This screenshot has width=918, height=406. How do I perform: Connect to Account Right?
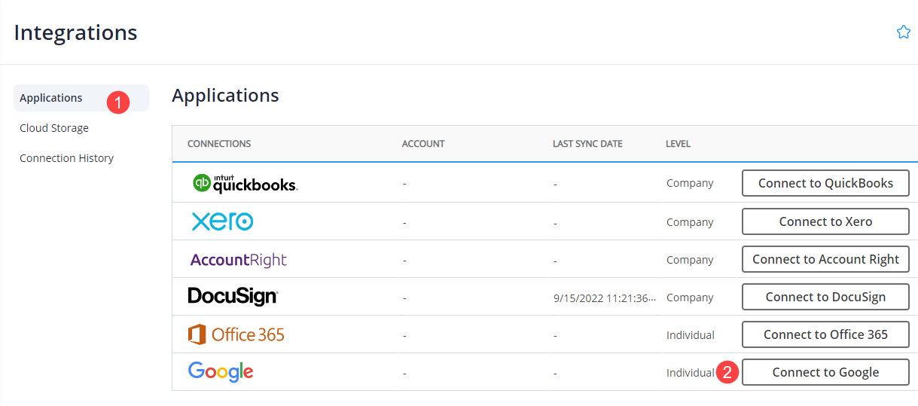[825, 259]
